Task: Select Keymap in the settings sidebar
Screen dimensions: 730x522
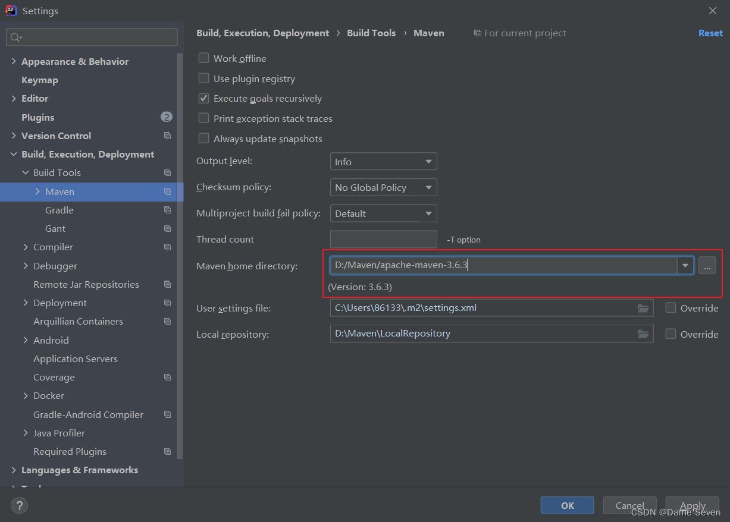Action: click(x=40, y=80)
